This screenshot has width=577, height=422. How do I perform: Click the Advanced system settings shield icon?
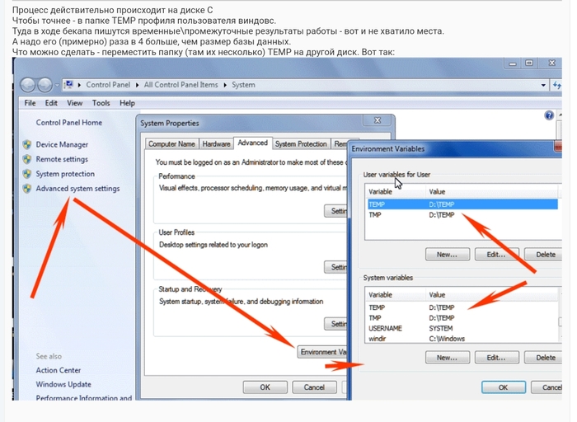[x=27, y=189]
